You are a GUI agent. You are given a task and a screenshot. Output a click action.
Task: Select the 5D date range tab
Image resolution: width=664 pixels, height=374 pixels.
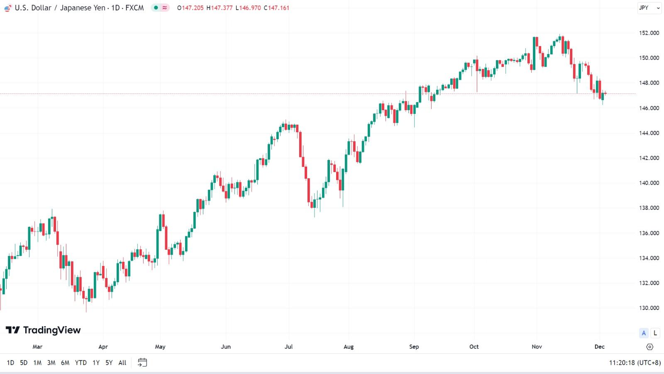tap(24, 363)
